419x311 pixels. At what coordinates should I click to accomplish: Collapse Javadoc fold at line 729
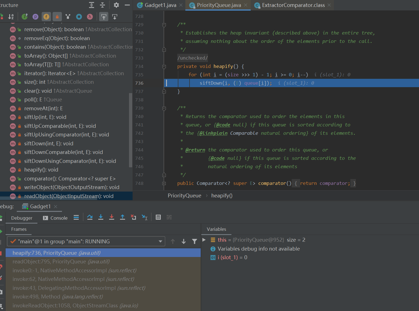[164, 25]
